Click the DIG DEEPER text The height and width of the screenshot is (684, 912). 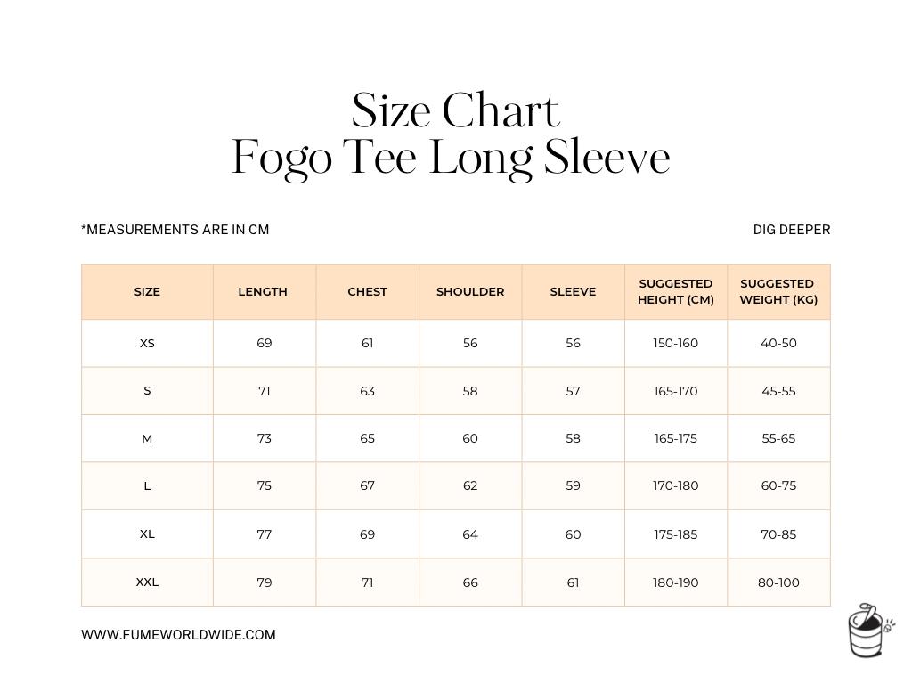[x=791, y=230]
